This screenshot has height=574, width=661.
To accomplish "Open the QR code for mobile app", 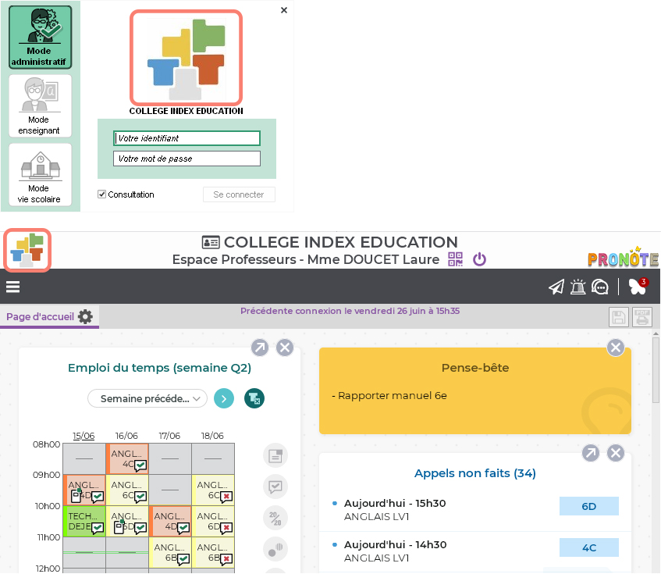I will [455, 259].
